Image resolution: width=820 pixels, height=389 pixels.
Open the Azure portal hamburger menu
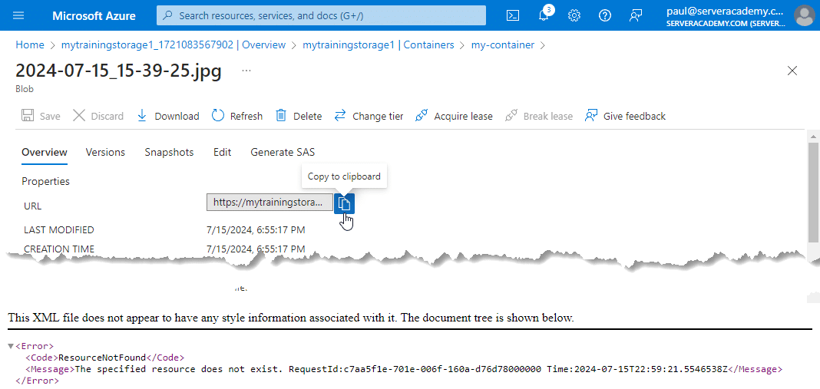coord(18,15)
